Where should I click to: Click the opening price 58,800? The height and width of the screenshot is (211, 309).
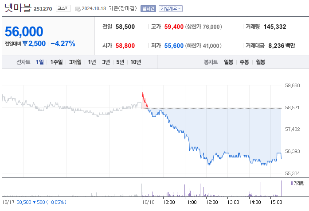[x=125, y=46]
